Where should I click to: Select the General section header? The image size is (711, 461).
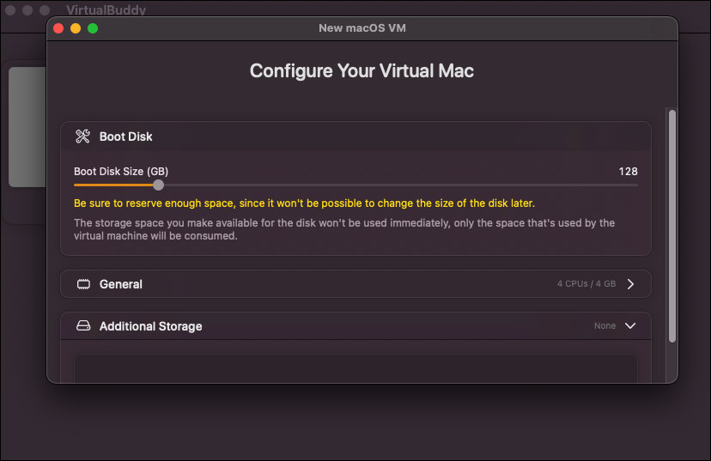pyautogui.click(x=356, y=284)
